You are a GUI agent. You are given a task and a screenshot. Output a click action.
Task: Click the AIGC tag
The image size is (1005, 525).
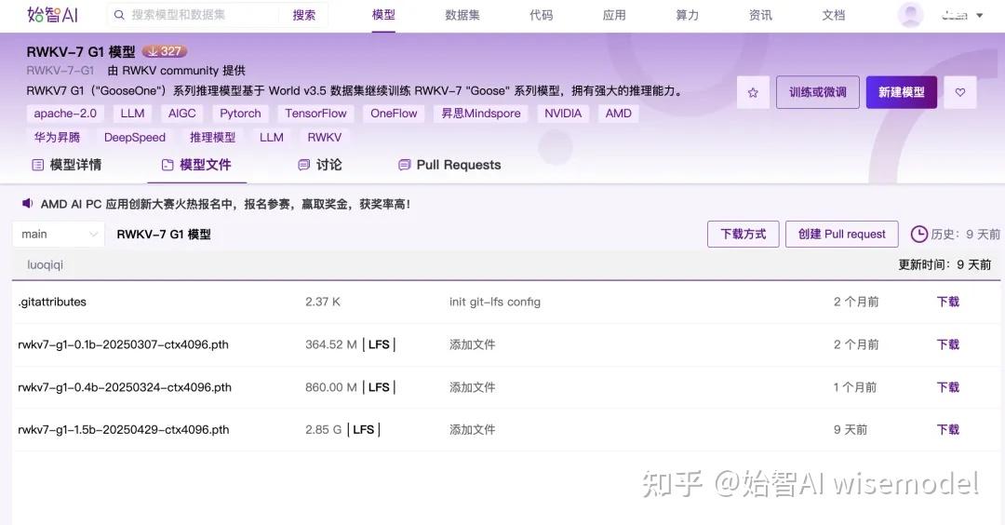[182, 114]
